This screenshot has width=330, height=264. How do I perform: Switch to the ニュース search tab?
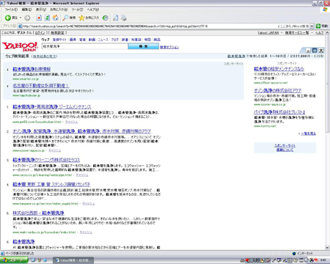(x=103, y=40)
